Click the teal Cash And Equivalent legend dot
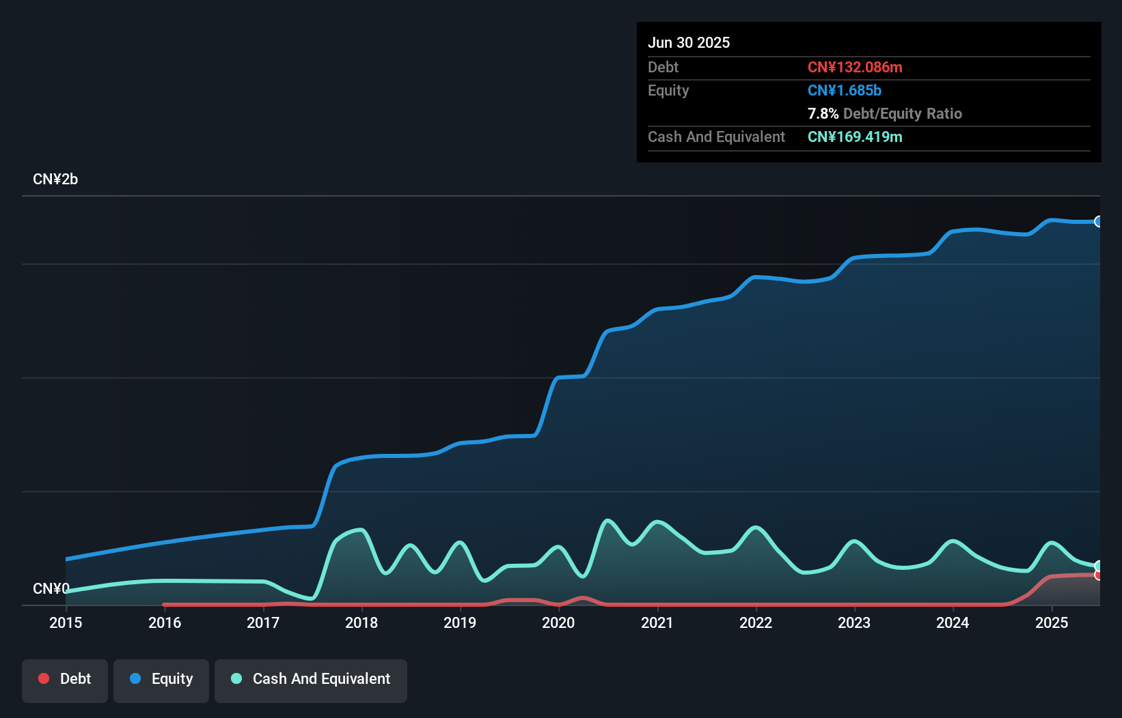Viewport: 1122px width, 718px height. [x=236, y=678]
